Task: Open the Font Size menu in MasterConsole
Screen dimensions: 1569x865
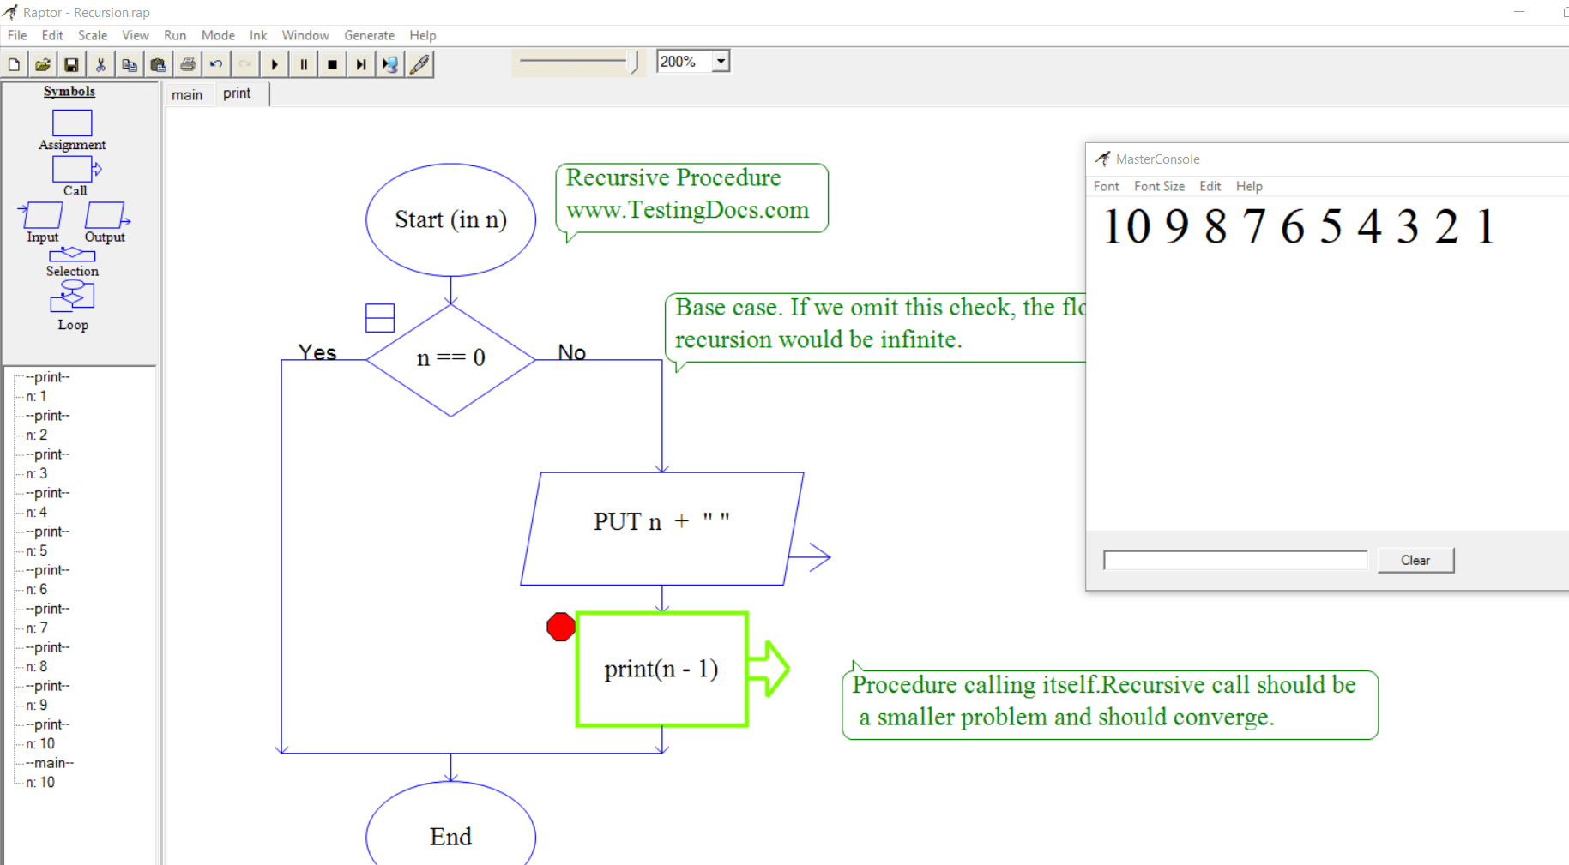Action: (1159, 186)
